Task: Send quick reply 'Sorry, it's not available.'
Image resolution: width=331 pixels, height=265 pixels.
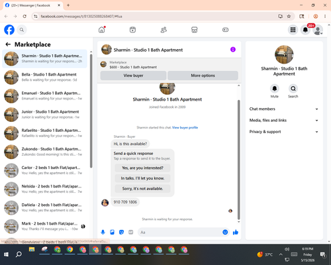Action: [142, 189]
